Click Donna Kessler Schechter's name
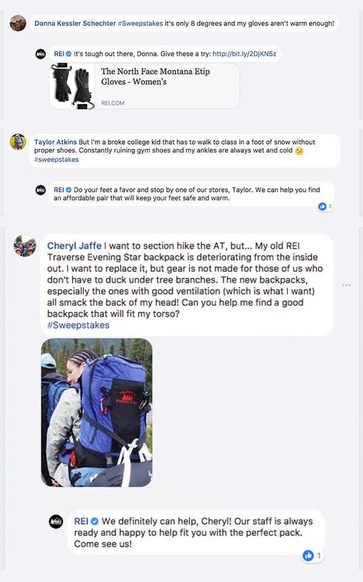 pos(75,24)
